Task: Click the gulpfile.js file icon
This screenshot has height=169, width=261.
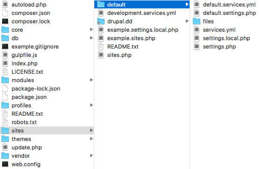Action: tap(5, 55)
